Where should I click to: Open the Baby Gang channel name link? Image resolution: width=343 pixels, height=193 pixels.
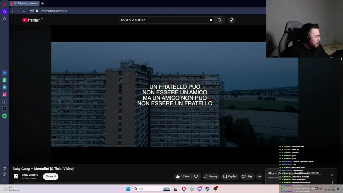(29, 175)
